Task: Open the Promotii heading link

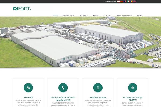Action: [x=28, y=97]
